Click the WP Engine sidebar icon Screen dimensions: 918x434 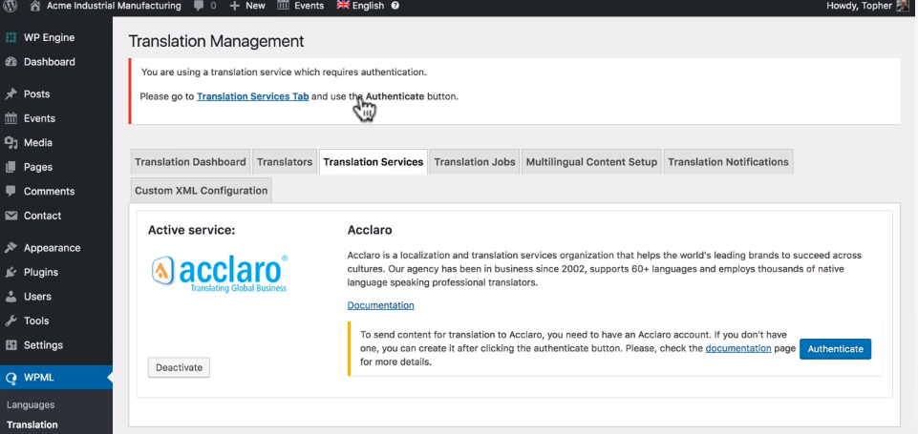click(x=11, y=38)
